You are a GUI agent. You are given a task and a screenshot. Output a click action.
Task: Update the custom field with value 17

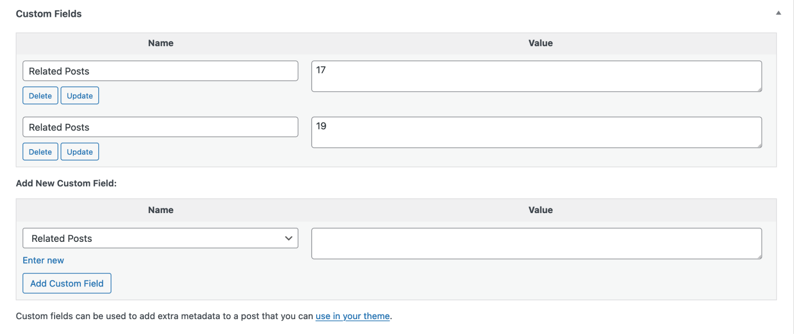tap(79, 96)
